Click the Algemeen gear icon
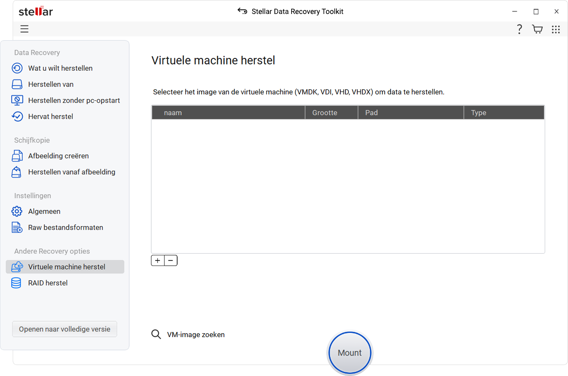The image size is (568, 376). coord(17,211)
